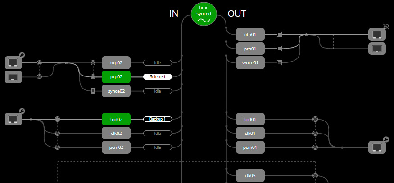Select the output port beside the wrench near pcm01
This screenshot has height=183, width=394.
click(x=377, y=147)
